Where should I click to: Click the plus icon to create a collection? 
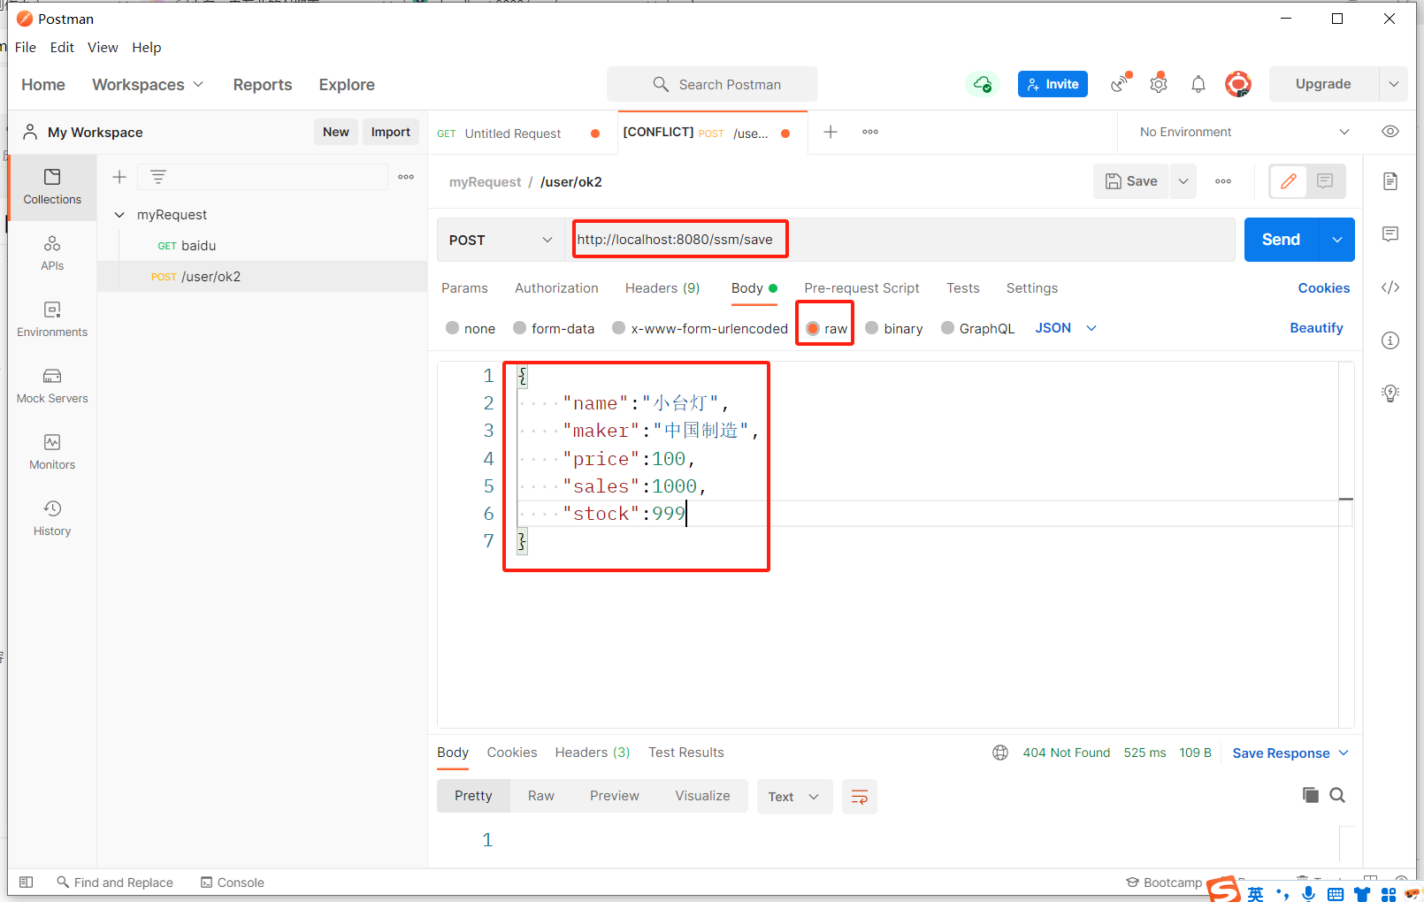[119, 177]
